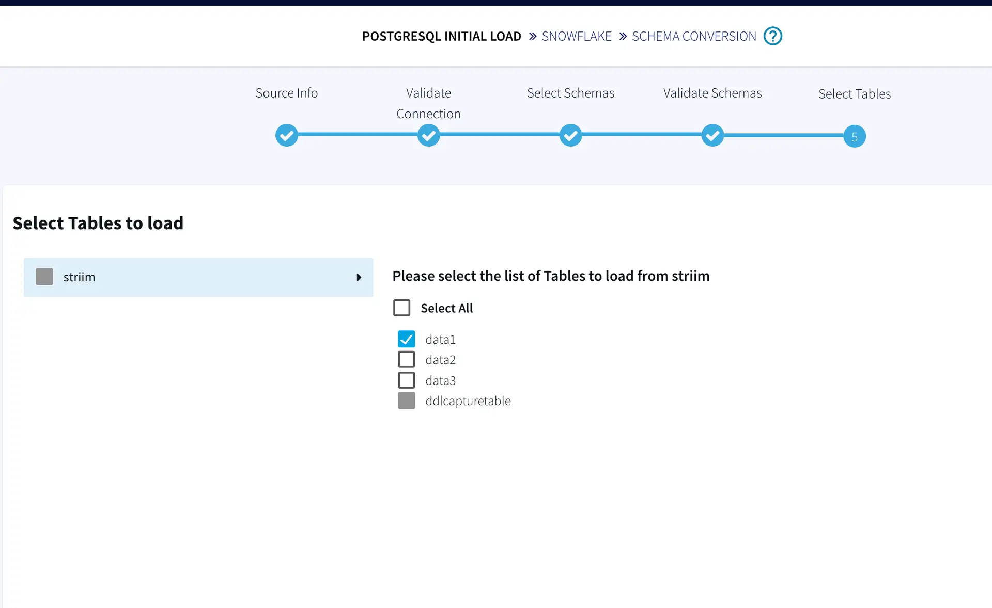Toggle the striim schema checkbox
992x608 pixels.
[x=44, y=277]
